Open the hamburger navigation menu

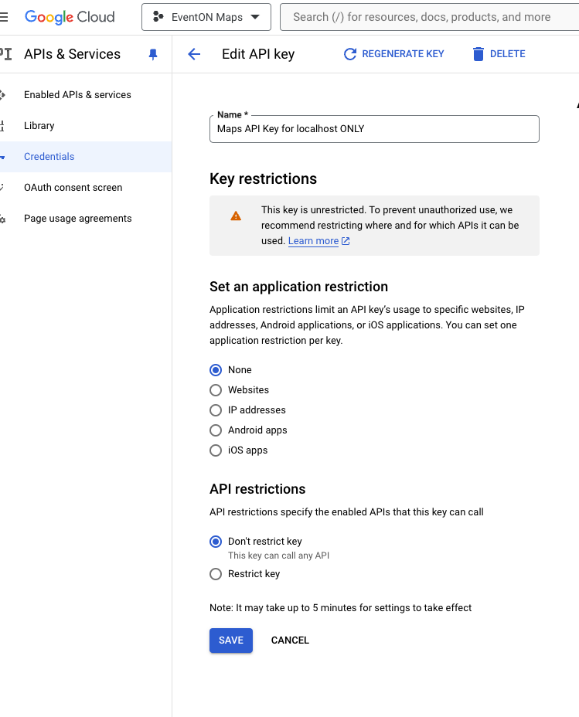4,17
